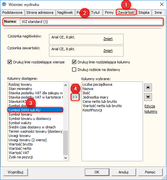Click Zmień link for Czcionka zawartości

point(108,51)
